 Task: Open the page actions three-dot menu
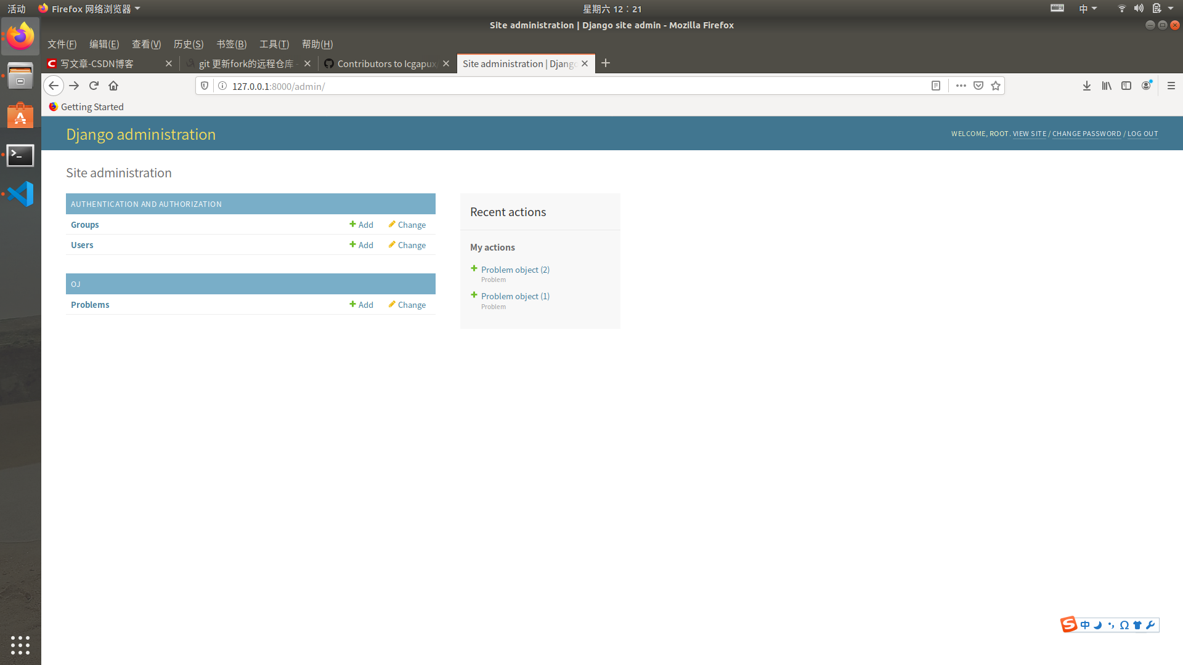click(961, 86)
